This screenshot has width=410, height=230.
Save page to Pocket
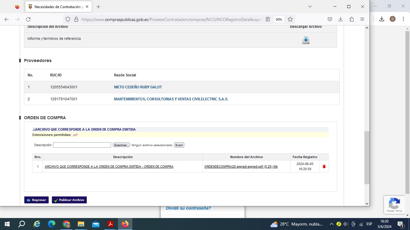pos(330,19)
